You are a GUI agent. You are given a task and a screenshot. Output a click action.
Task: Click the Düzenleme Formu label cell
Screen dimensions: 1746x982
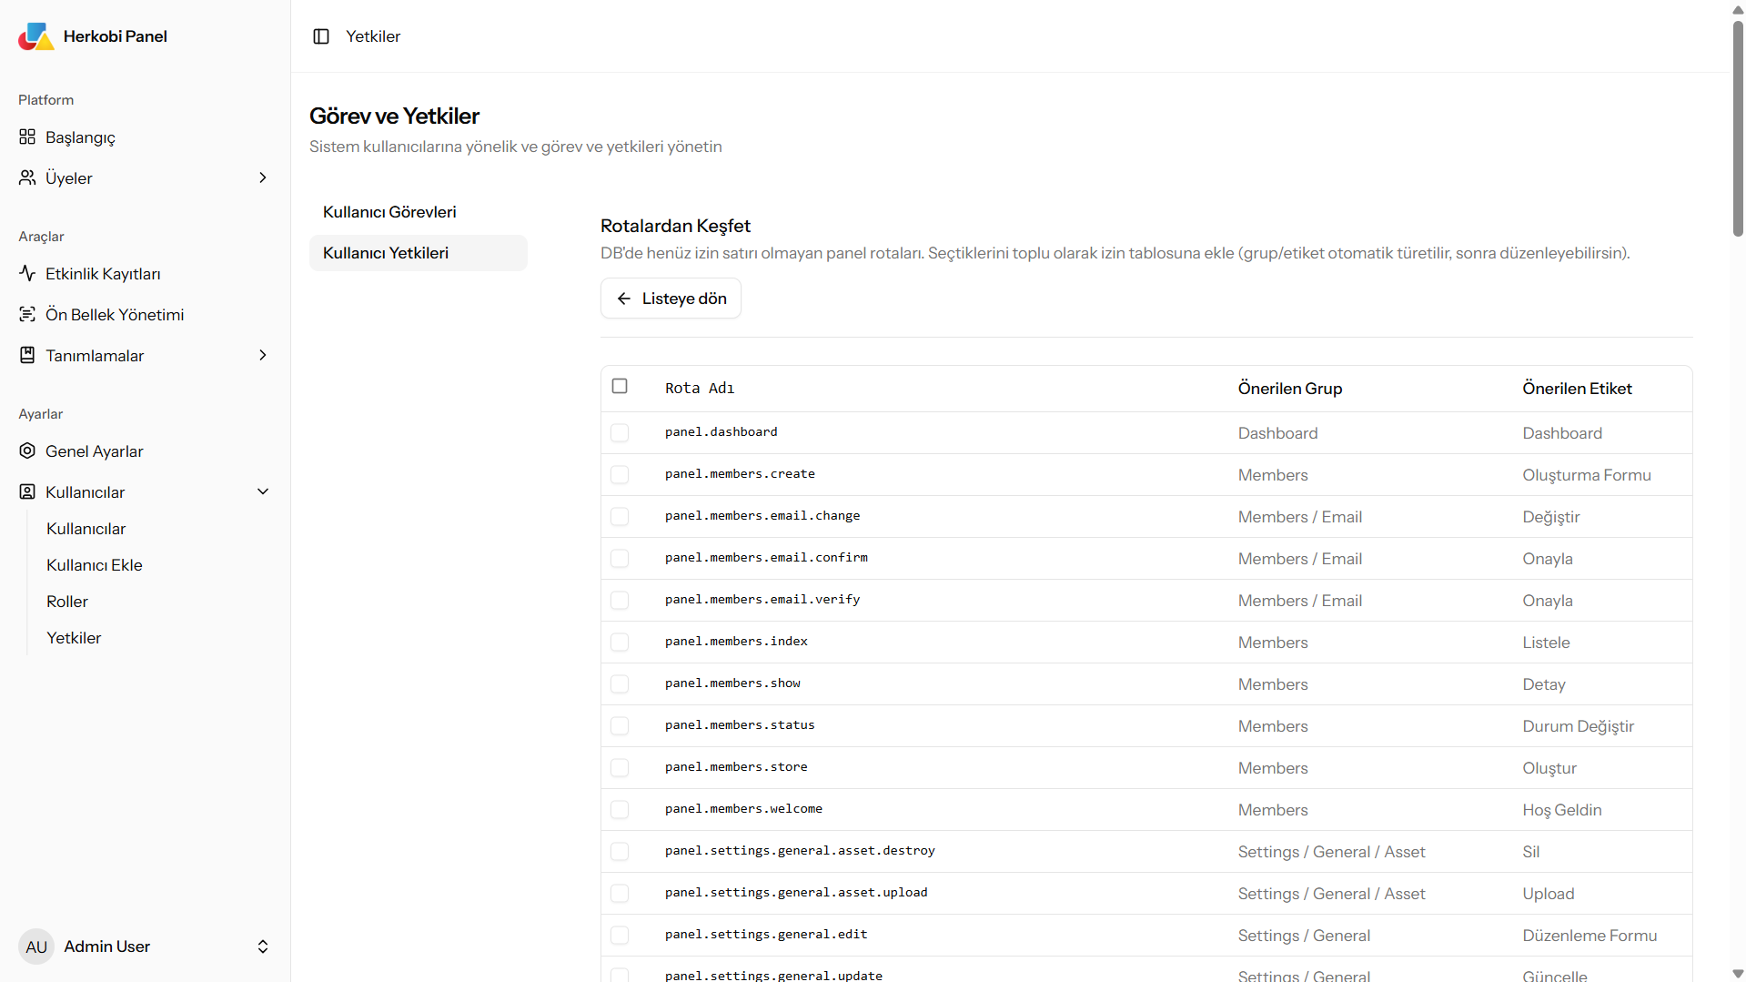1590,936
